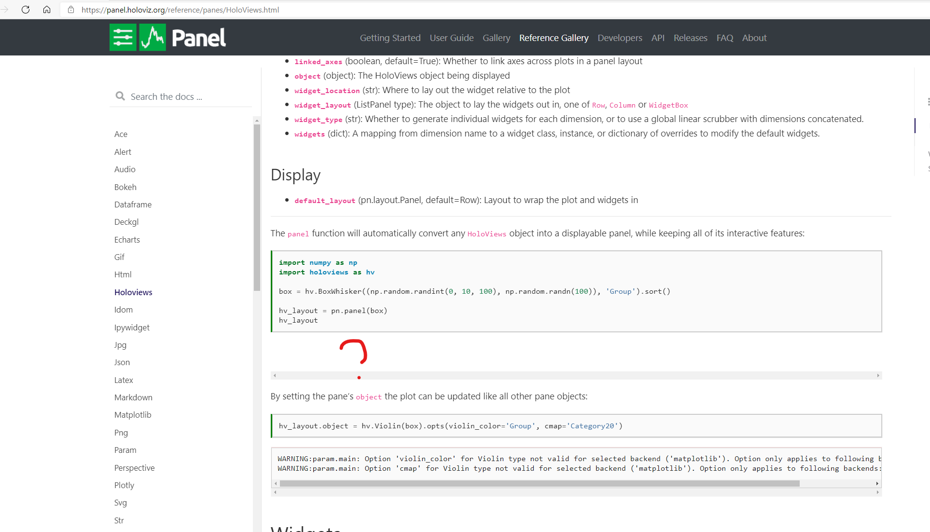The image size is (930, 532).
Task: Open the Releases page
Action: [690, 38]
